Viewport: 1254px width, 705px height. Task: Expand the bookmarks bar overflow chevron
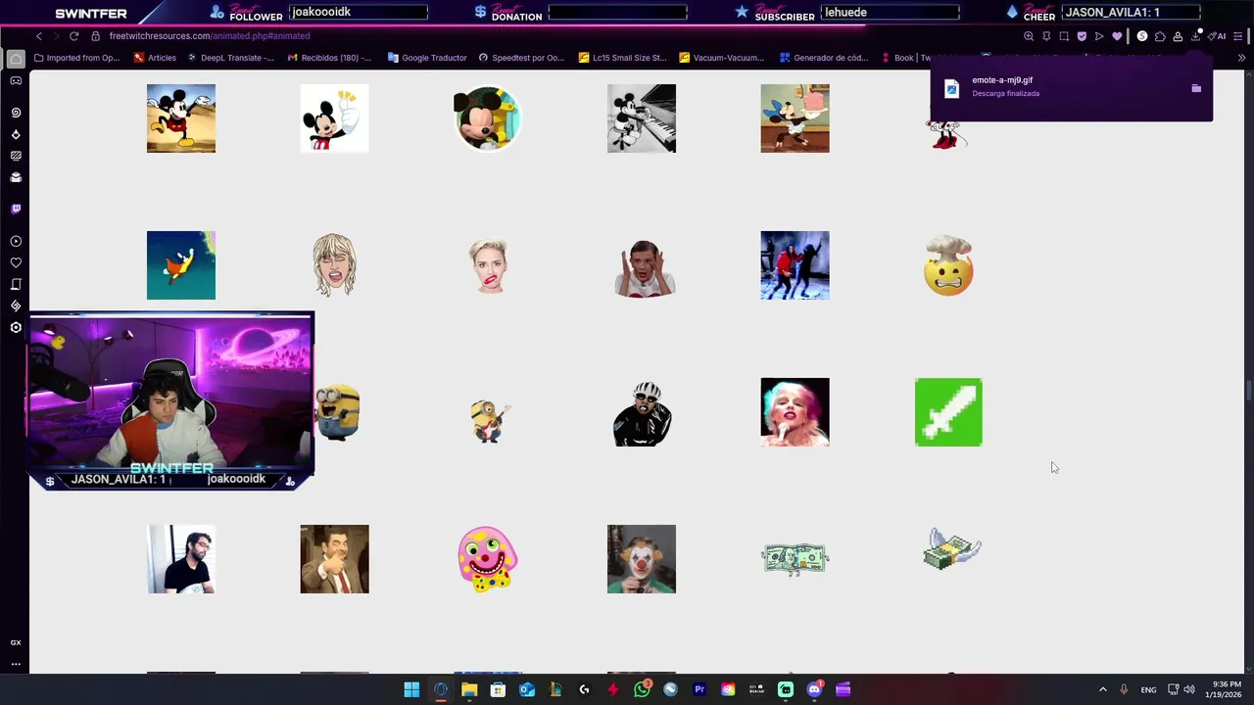click(1241, 58)
